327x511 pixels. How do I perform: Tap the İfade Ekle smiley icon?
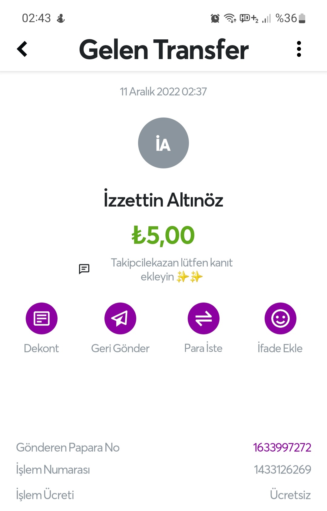tap(280, 318)
